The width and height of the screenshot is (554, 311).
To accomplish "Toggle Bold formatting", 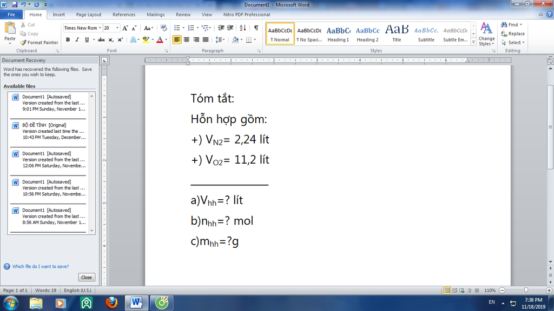I will [x=68, y=40].
